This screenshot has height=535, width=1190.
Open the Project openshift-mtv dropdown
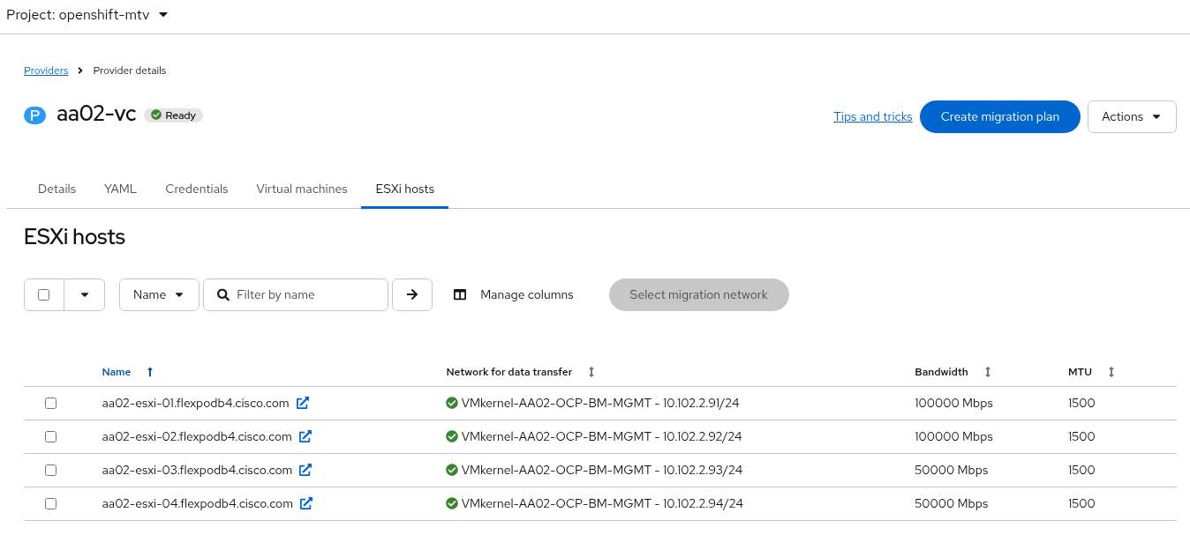pos(87,15)
